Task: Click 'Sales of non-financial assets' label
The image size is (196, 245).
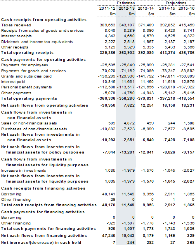Action: coord(29,123)
